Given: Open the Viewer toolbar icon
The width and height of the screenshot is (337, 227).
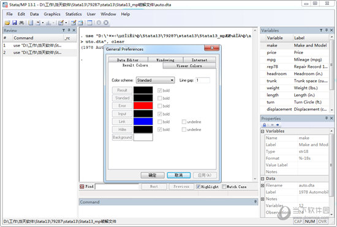Looking at the screenshot, I should (38, 23).
